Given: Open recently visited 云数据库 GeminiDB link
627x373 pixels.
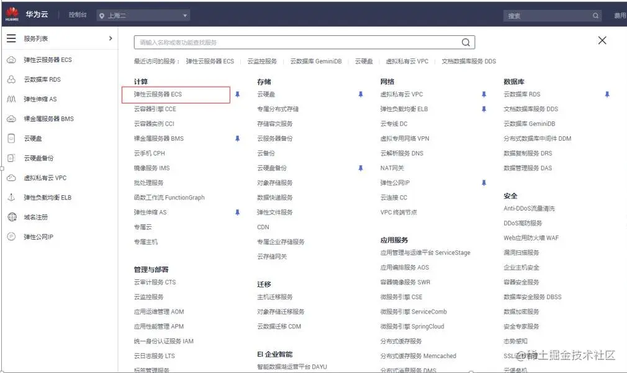Looking at the screenshot, I should pos(316,61).
